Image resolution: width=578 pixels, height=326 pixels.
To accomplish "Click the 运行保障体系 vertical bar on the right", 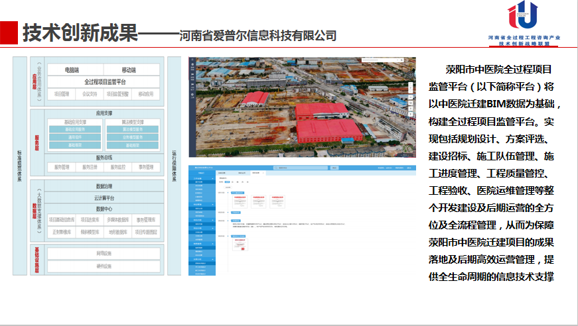I will tap(174, 166).
